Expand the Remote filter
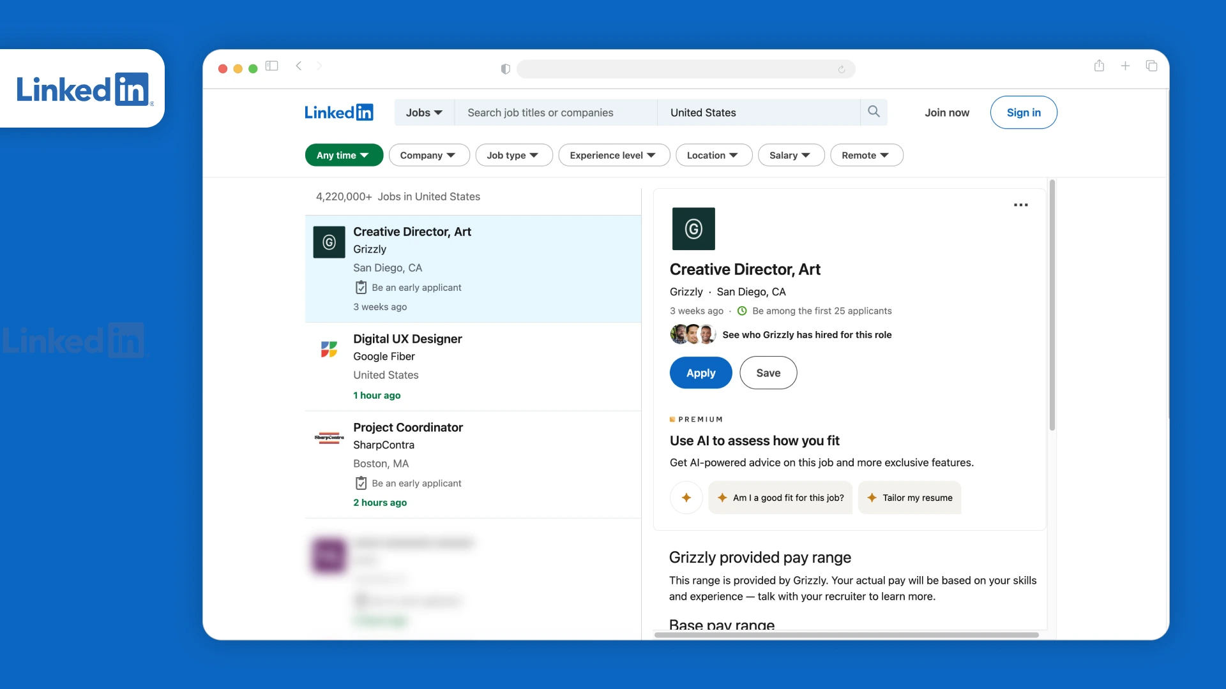This screenshot has height=689, width=1226. click(x=867, y=155)
